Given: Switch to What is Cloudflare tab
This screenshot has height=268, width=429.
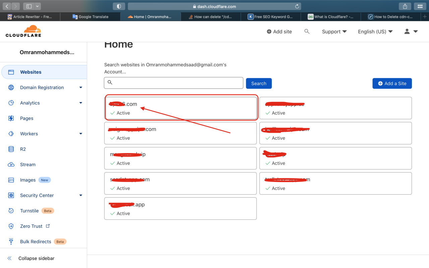Looking at the screenshot, I should click(x=331, y=17).
